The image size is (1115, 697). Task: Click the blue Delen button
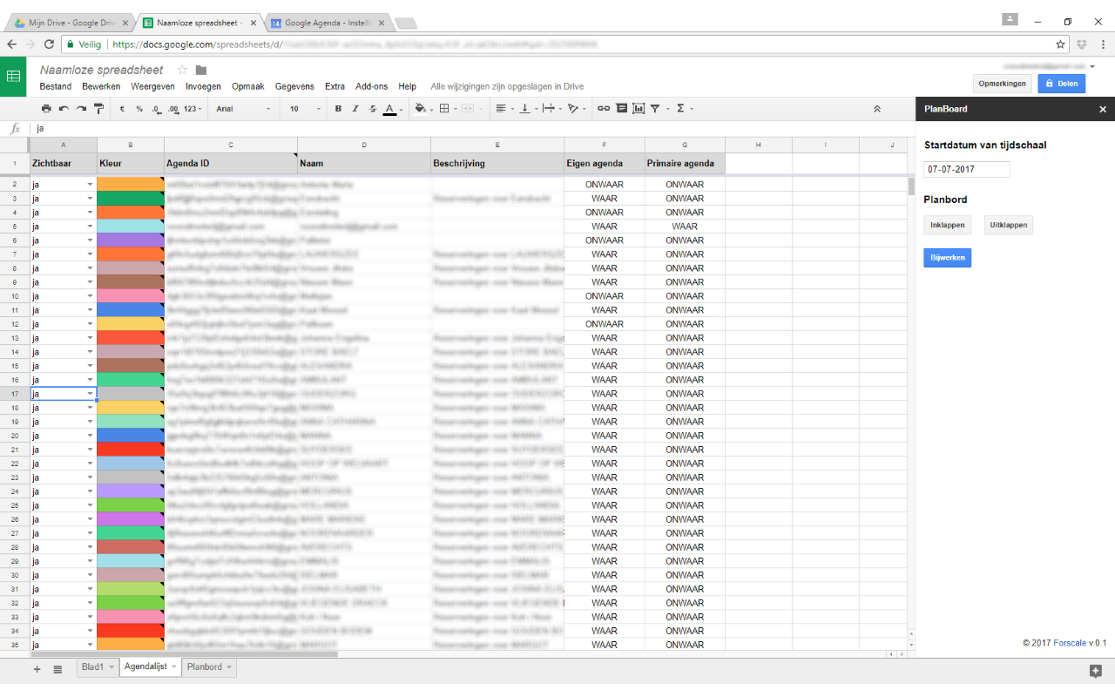pyautogui.click(x=1061, y=84)
